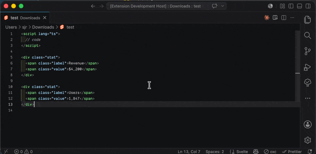
Task: Open the Search view in activity bar
Action: [308, 36]
